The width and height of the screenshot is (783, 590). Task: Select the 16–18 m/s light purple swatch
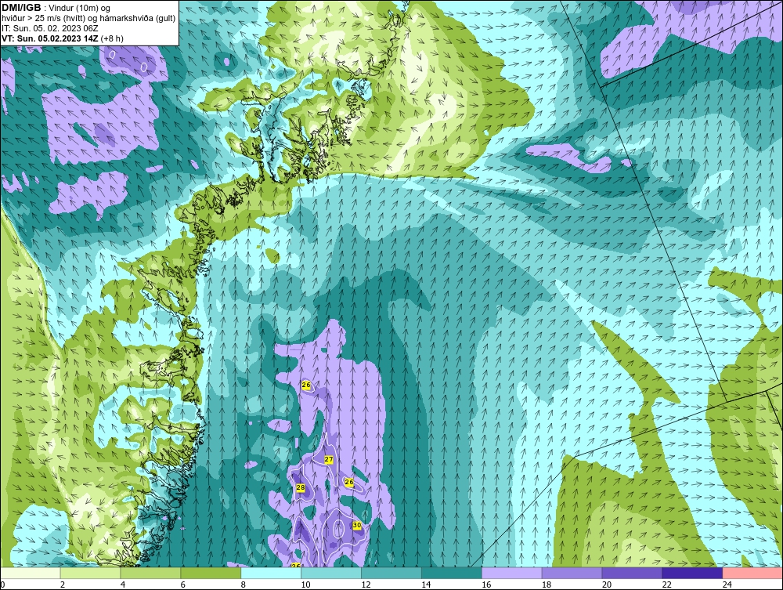[512, 573]
